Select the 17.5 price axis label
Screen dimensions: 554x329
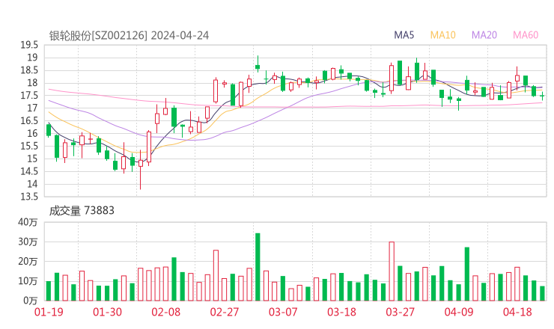tap(29, 96)
